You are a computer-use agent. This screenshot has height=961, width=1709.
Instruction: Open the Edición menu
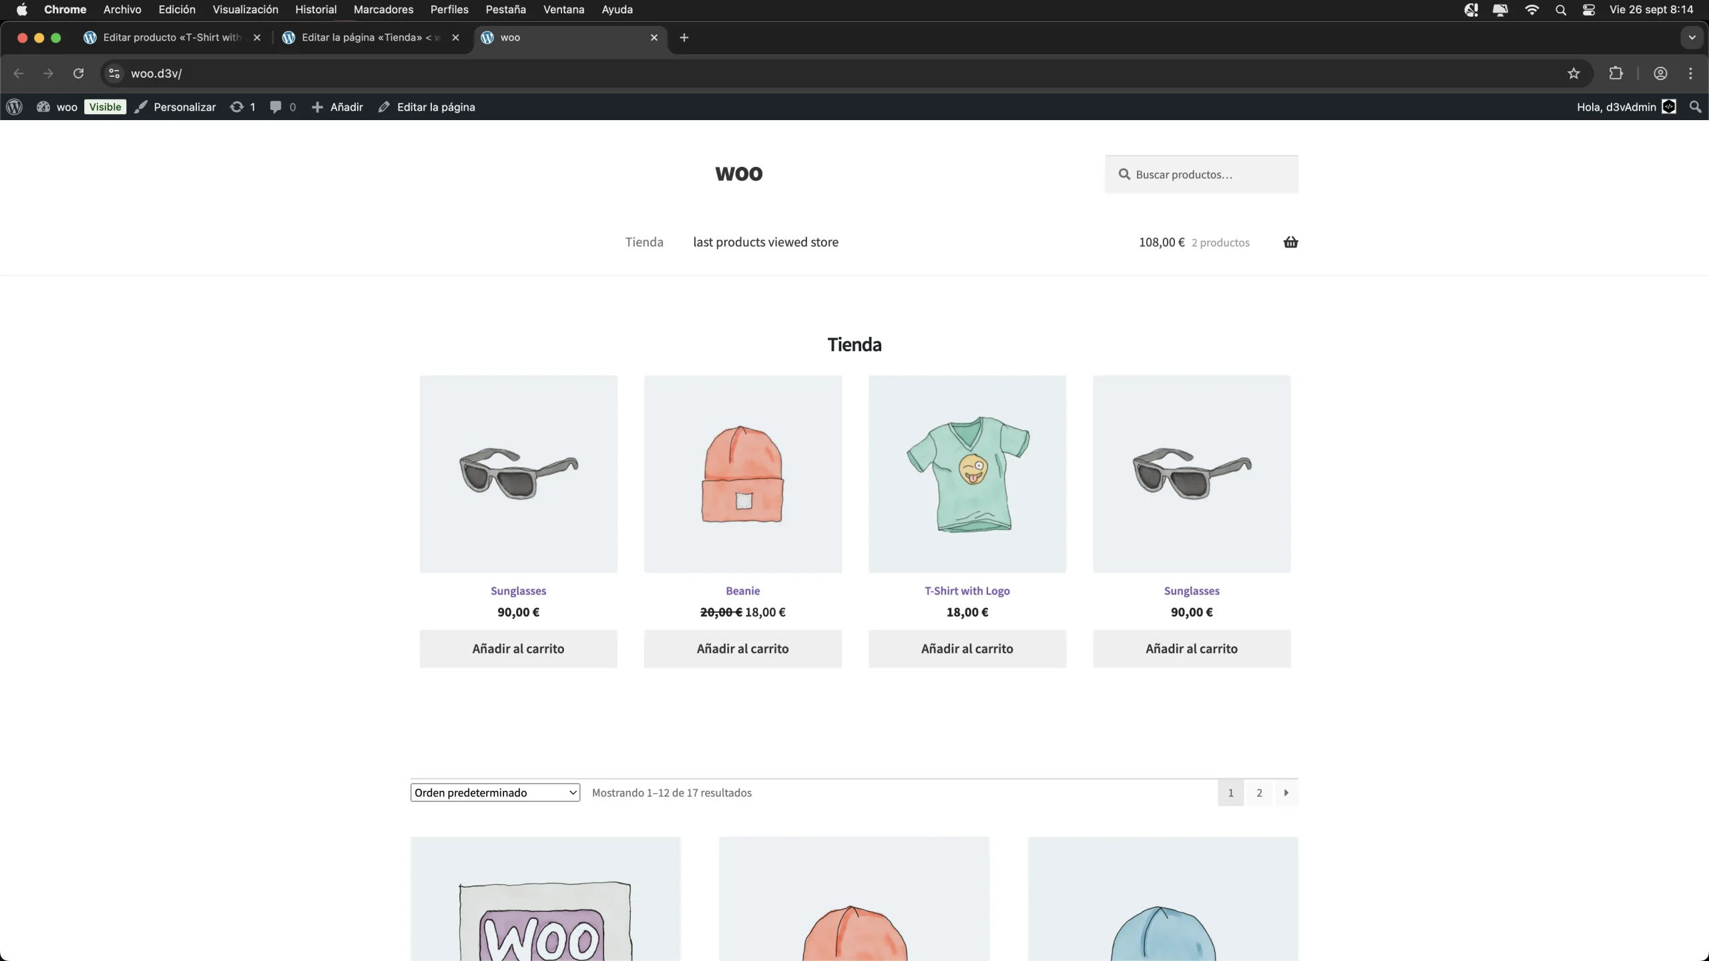pos(177,9)
